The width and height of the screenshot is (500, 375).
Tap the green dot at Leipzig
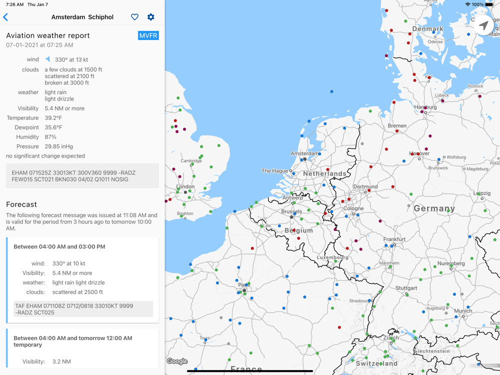click(479, 194)
